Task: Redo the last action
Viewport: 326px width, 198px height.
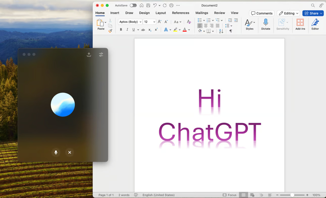Action: tap(165, 5)
